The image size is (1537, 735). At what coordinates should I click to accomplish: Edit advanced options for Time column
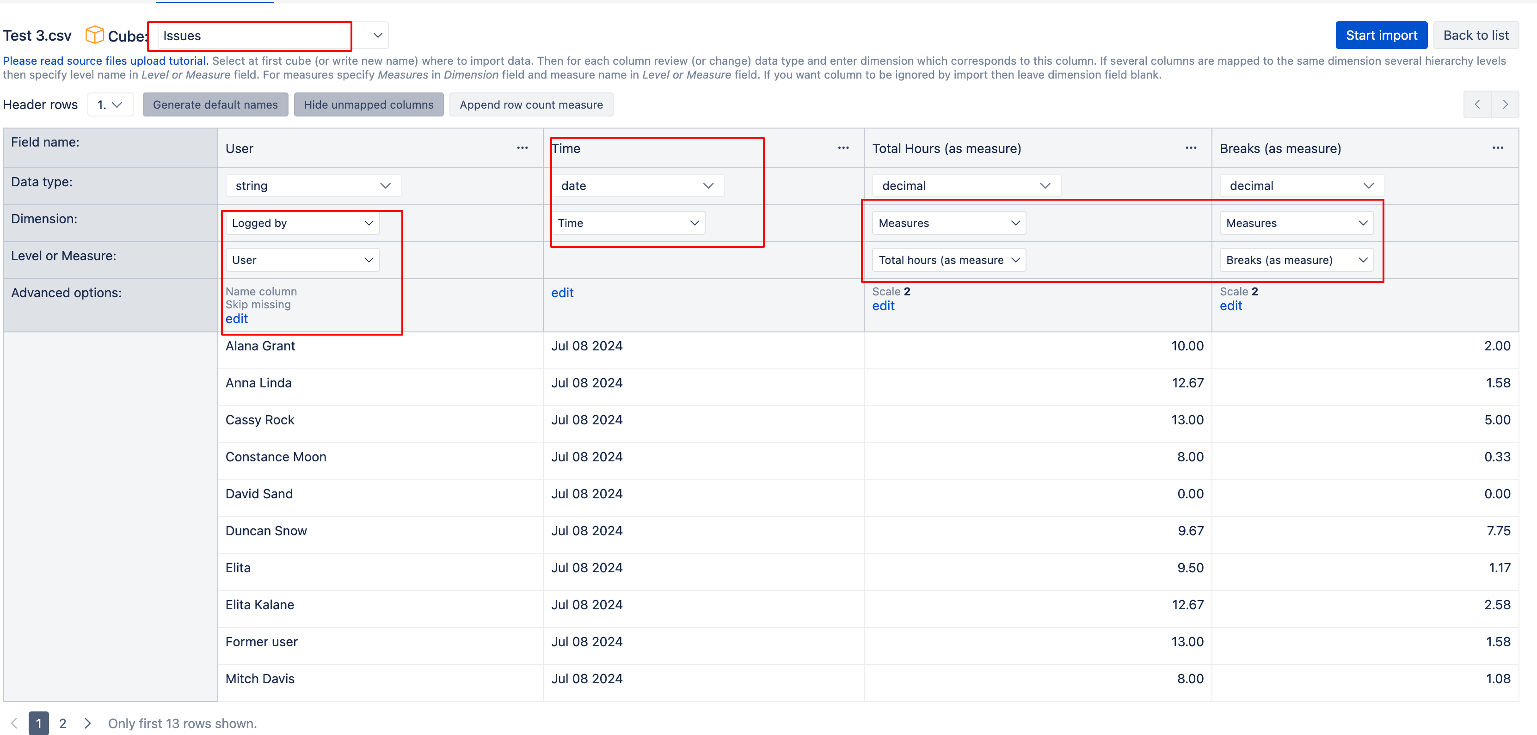coord(562,292)
